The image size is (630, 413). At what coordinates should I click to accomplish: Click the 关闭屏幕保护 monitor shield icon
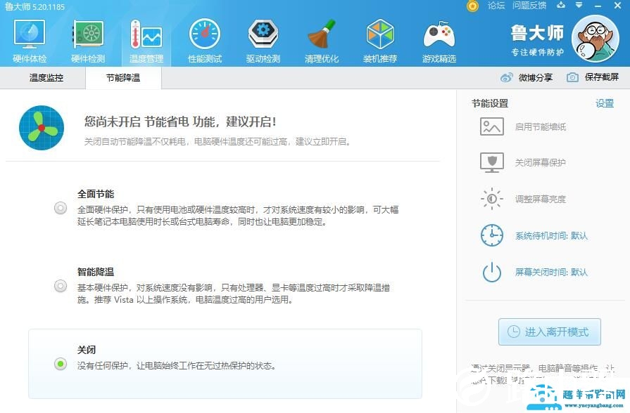pyautogui.click(x=492, y=162)
